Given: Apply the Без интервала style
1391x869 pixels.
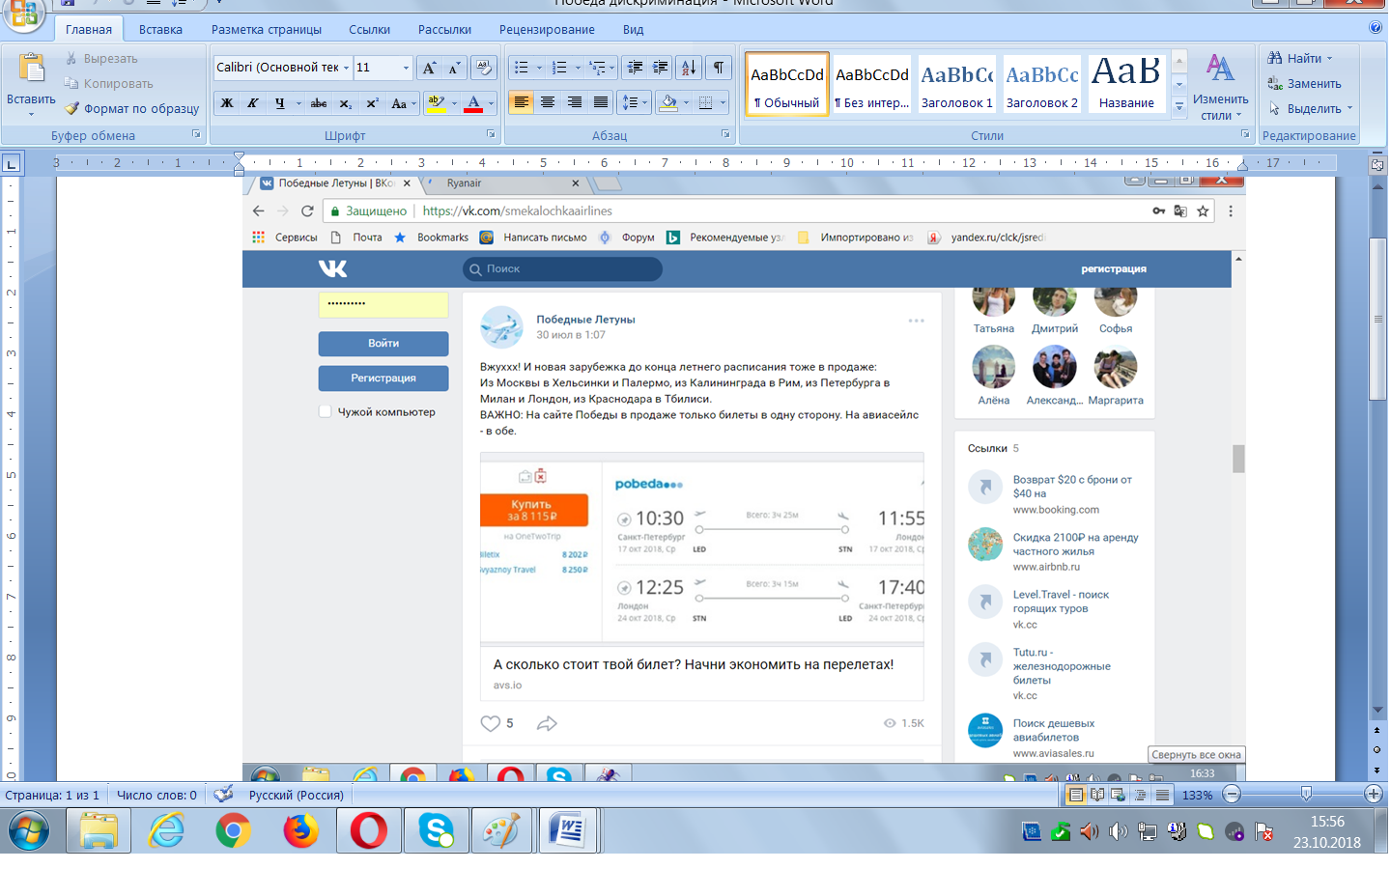Looking at the screenshot, I should [872, 85].
